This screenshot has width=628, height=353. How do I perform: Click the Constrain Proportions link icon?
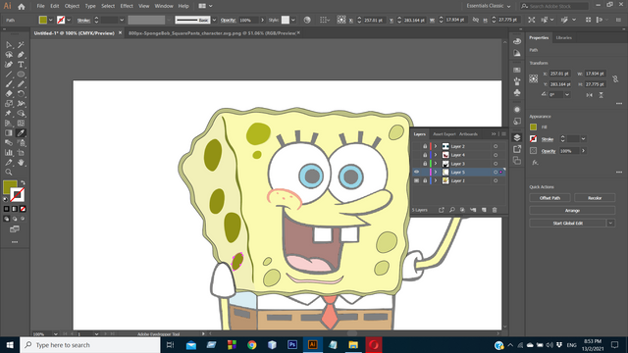615,78
